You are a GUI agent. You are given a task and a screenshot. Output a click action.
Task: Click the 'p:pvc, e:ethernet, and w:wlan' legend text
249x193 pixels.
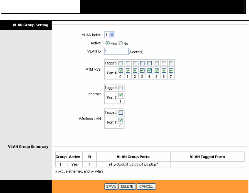79,171
